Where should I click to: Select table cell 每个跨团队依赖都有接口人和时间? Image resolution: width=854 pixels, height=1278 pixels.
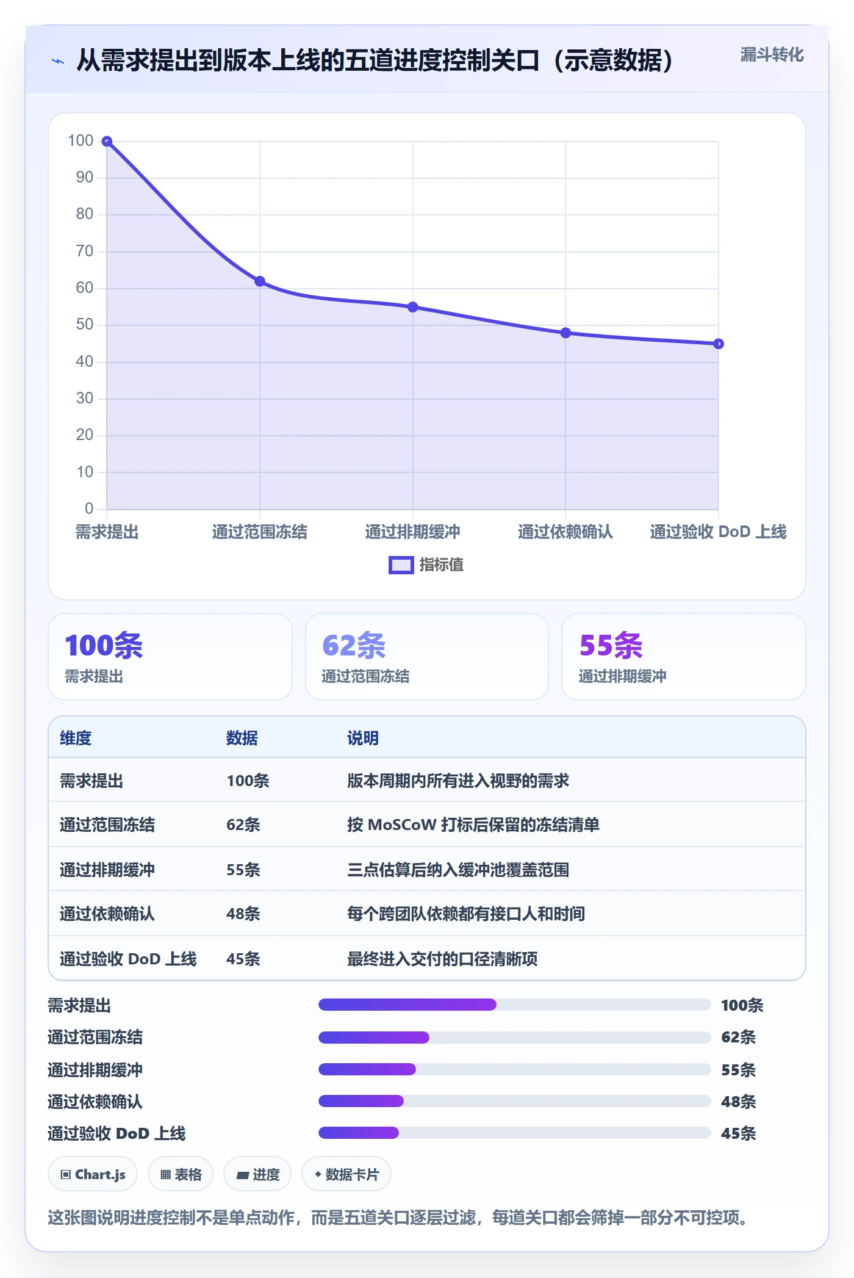tap(466, 914)
